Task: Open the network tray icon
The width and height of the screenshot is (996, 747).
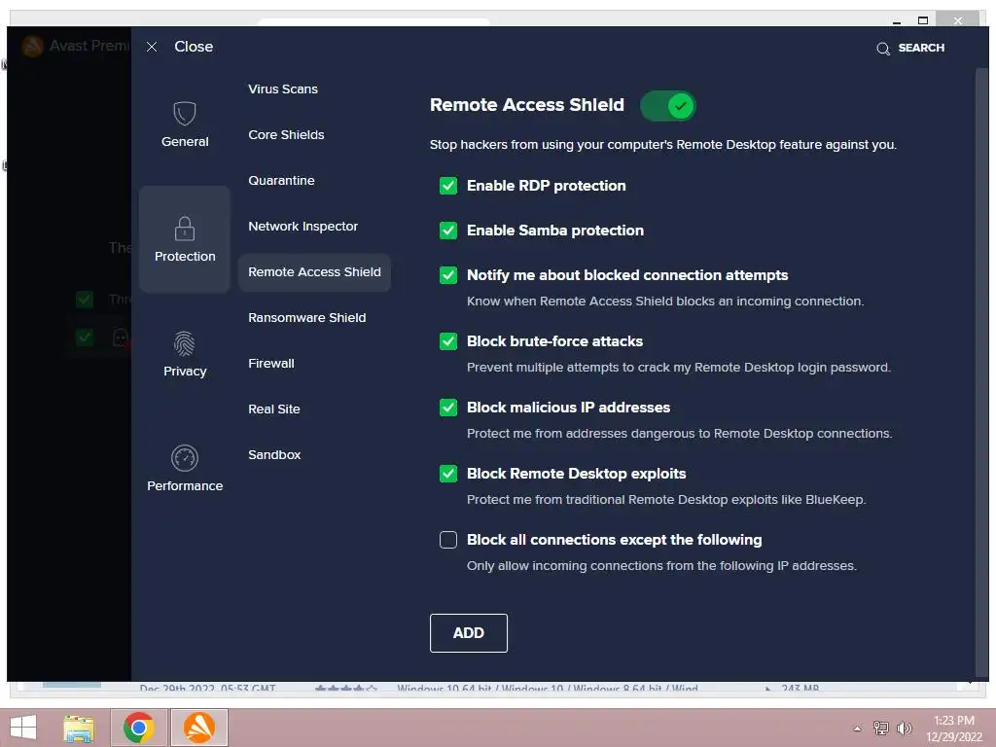Action: coord(880,728)
